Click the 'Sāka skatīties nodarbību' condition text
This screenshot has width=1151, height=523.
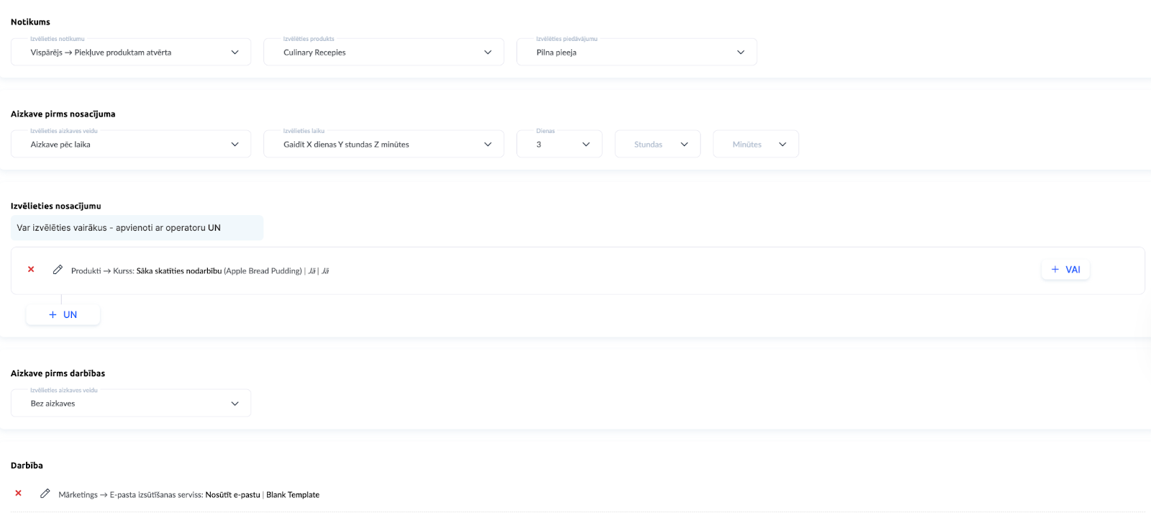tap(179, 271)
